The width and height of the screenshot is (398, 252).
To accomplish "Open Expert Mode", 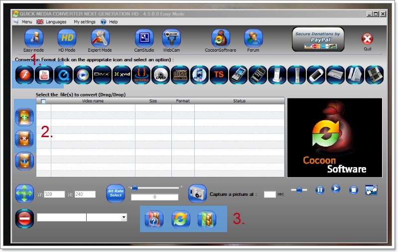I will pos(100,38).
